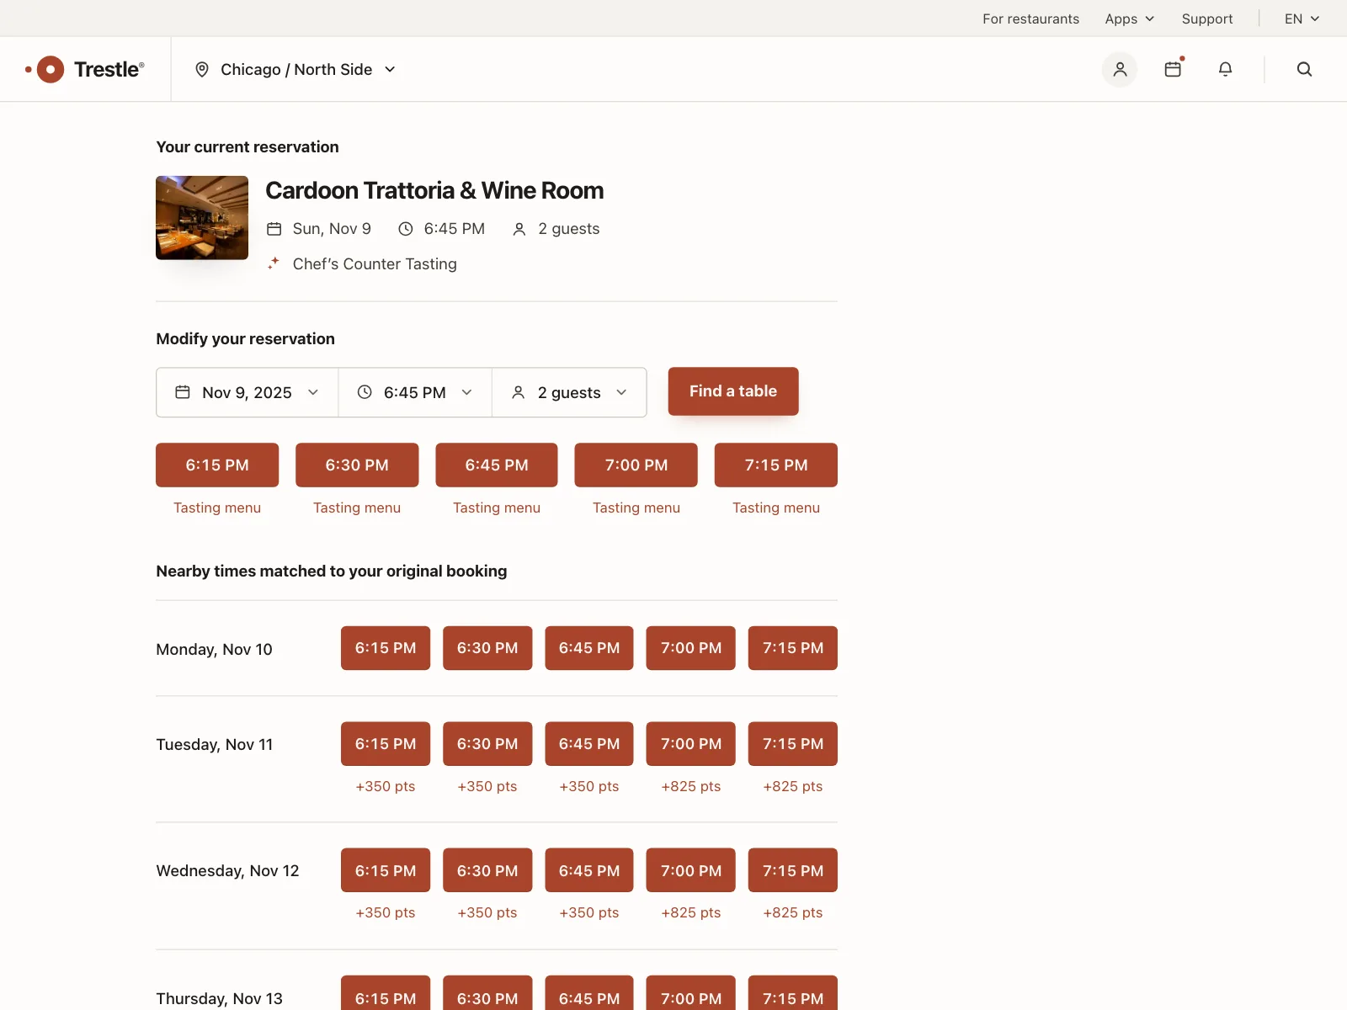
Task: Open the Nov 9, 2025 date picker
Action: [x=248, y=392]
